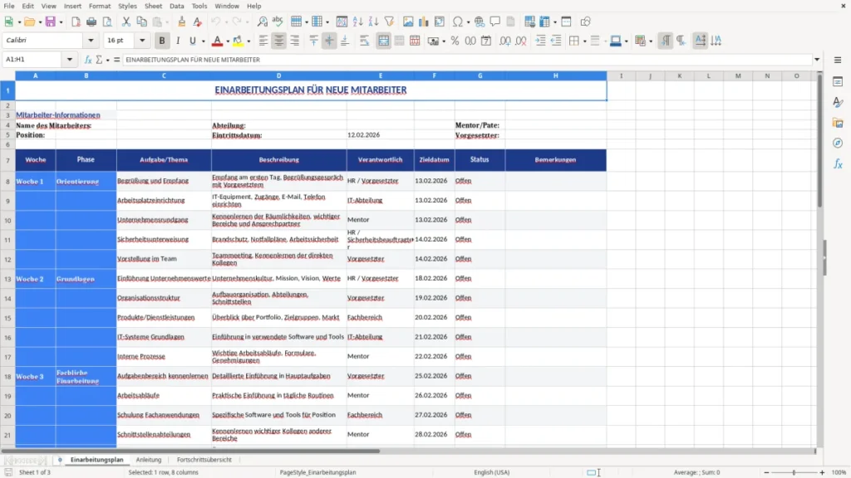Click the Copy icon in the toolbar
The width and height of the screenshot is (851, 478).
click(x=141, y=22)
